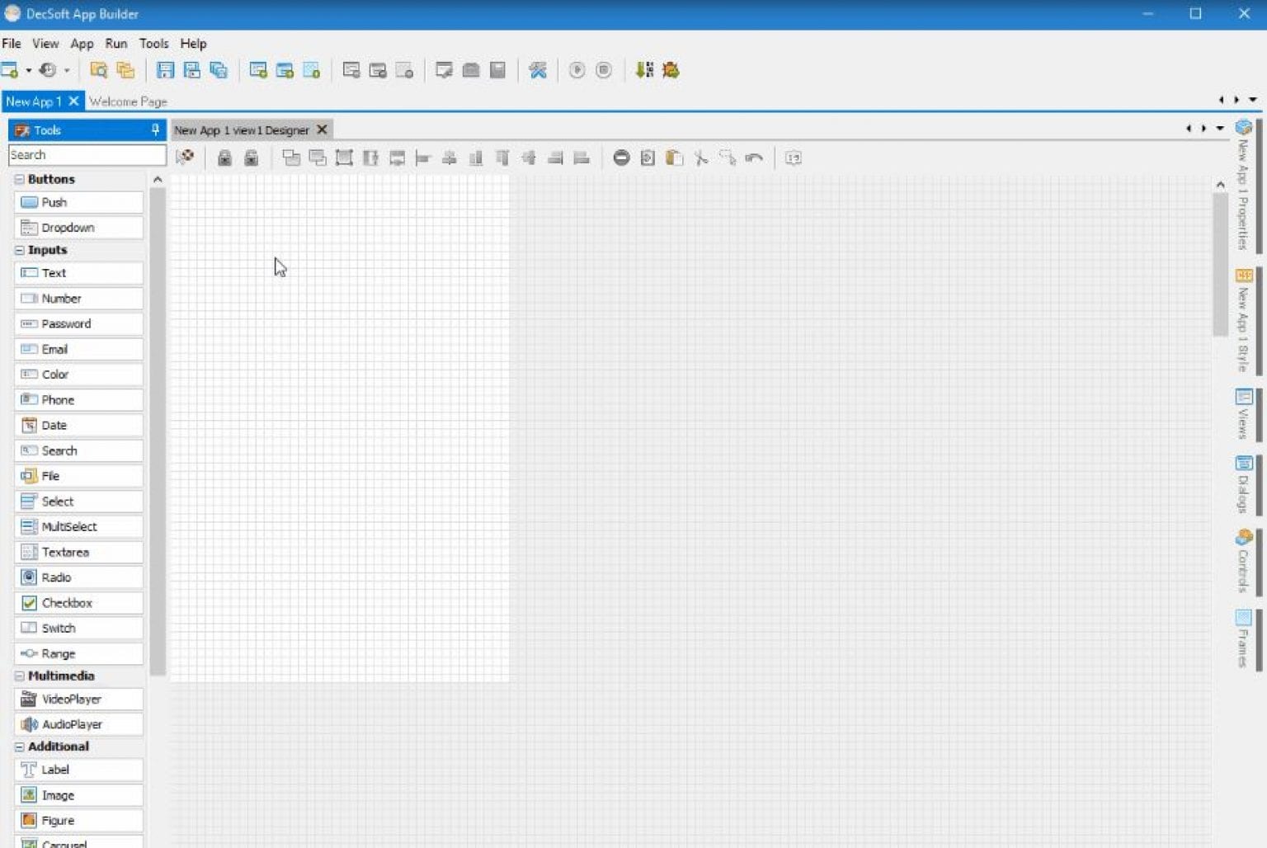Screen dimensions: 1267x848
Task: Click the scissors cut icon in designer toolbar
Action: [700, 158]
